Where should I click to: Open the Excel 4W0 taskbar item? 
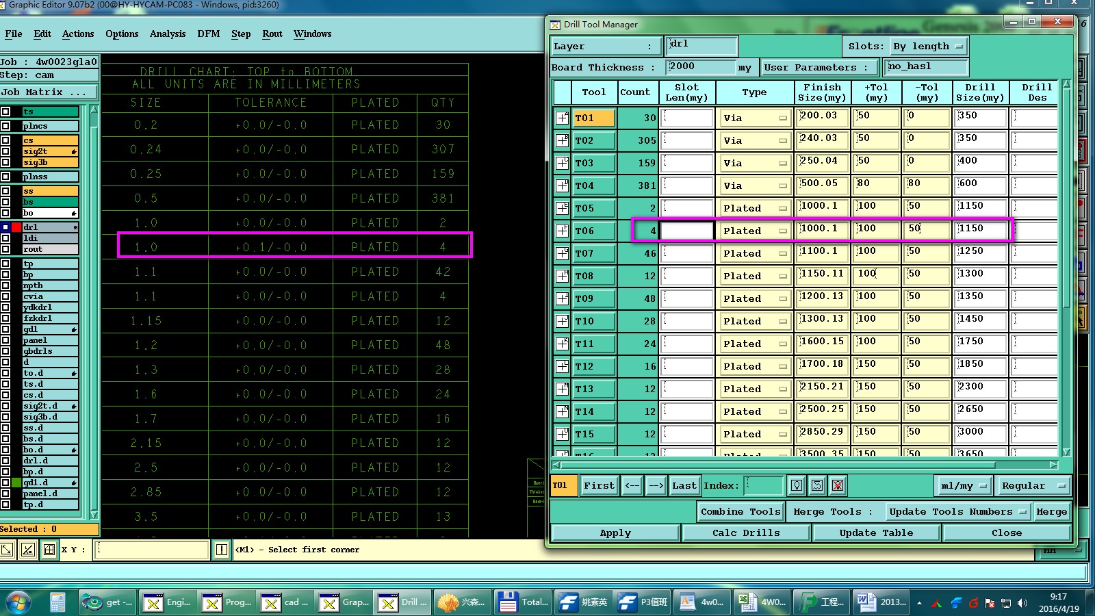point(762,602)
